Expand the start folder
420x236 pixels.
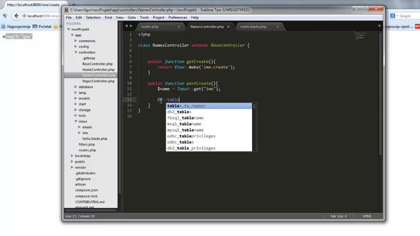tap(76, 104)
